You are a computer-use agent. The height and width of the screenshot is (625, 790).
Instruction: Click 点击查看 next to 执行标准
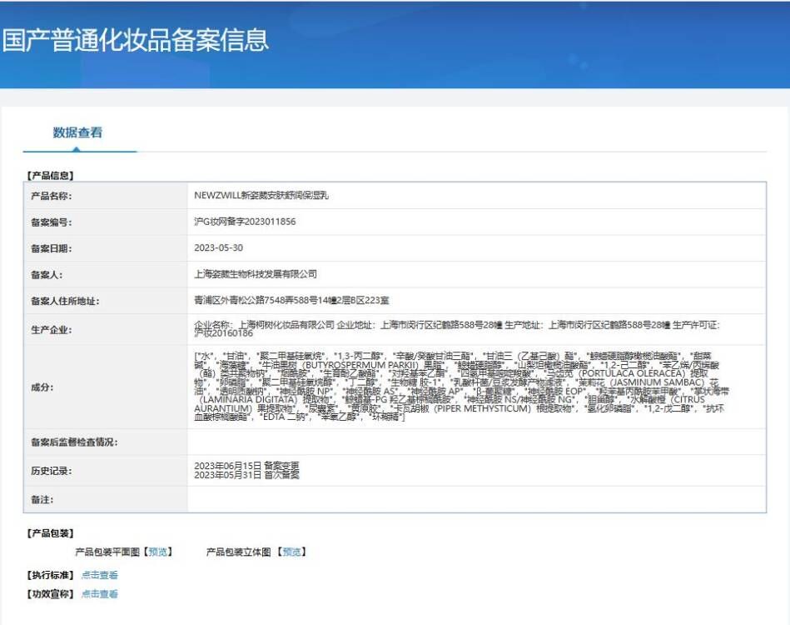point(100,574)
